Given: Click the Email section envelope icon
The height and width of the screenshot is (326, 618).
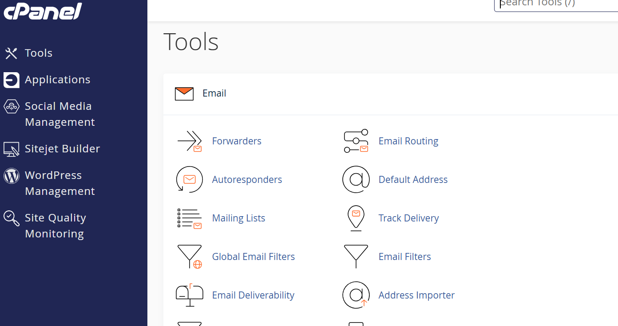Looking at the screenshot, I should click(x=184, y=94).
